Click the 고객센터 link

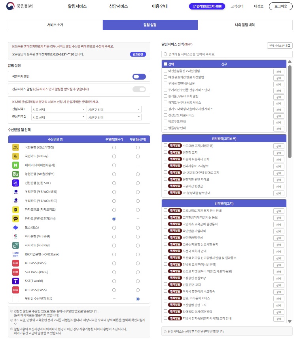point(237,6)
